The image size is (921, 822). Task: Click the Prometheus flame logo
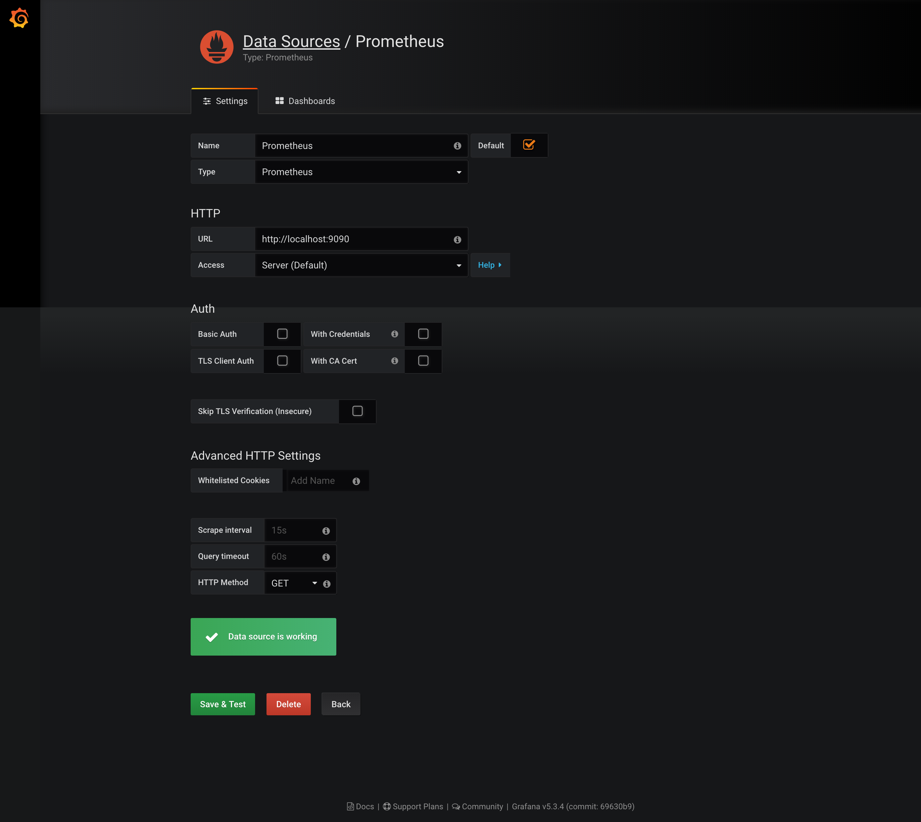(216, 47)
